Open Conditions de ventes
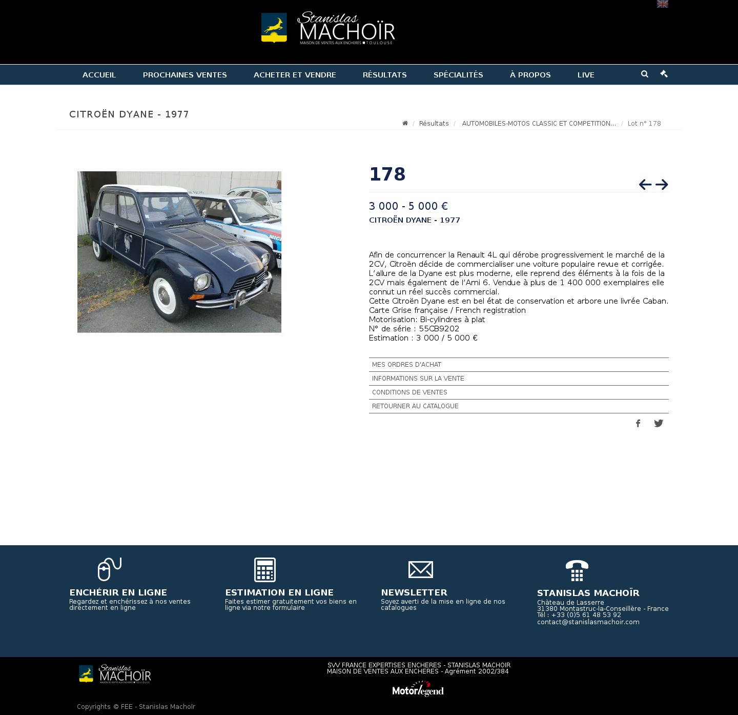 [x=519, y=392]
